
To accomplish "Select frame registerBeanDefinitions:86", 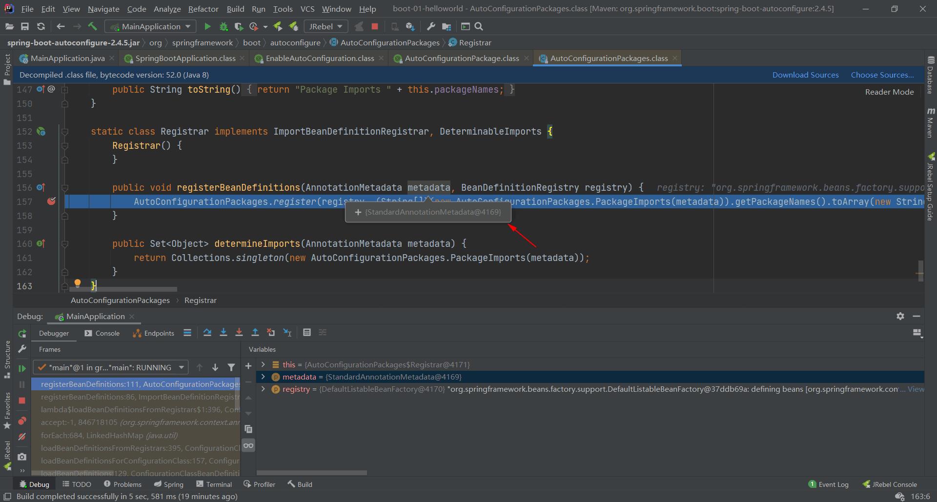I will [136, 397].
